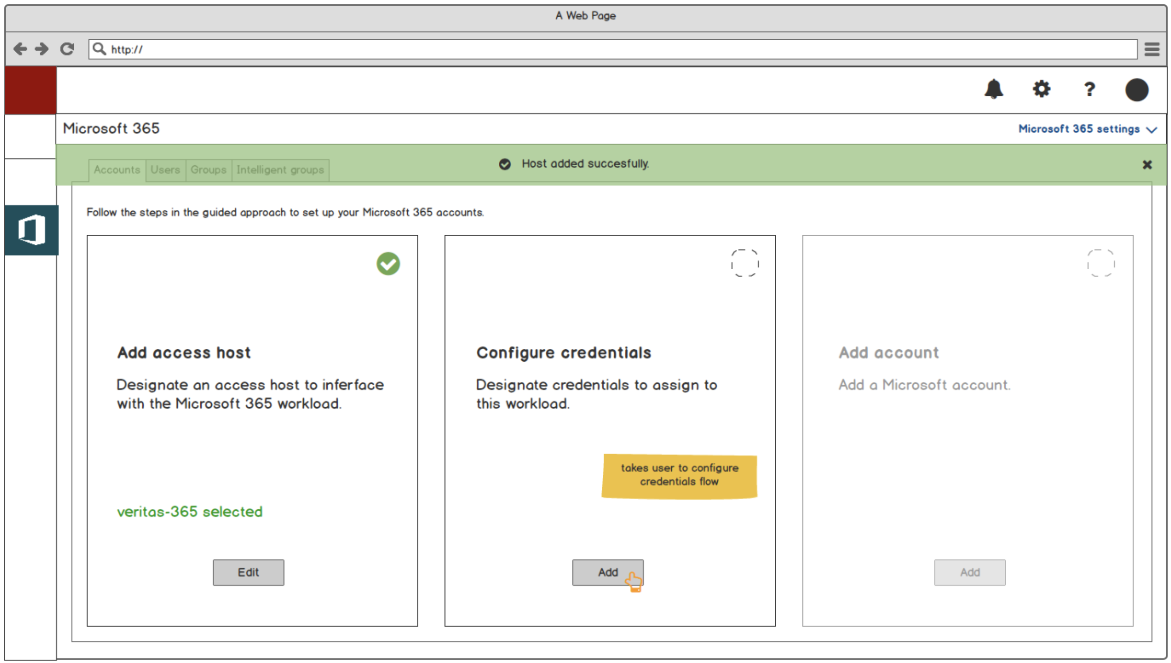The image size is (1171, 663).
Task: Click the green completed checkmark on Add access host
Action: pos(388,263)
